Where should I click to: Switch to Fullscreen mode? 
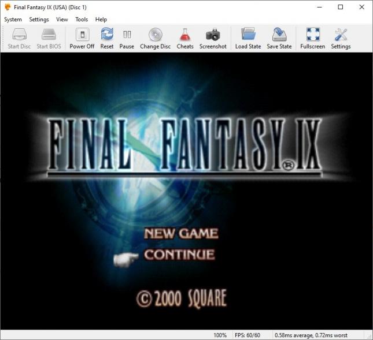tap(313, 39)
